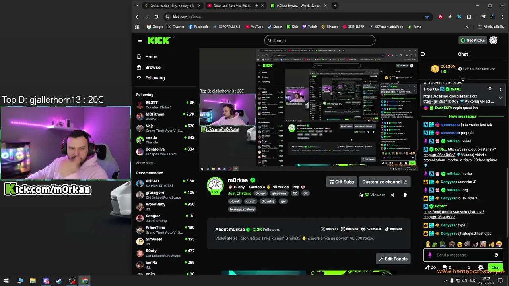509x286 pixels.
Task: Click the user icon beside share
Action: click(x=405, y=195)
